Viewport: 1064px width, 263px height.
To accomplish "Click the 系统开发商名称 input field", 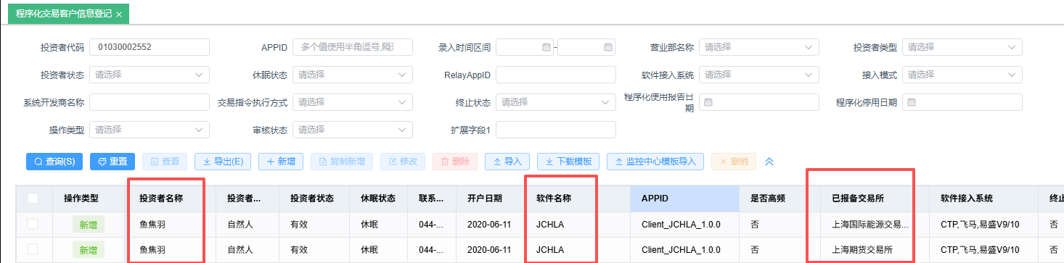I will (x=150, y=102).
